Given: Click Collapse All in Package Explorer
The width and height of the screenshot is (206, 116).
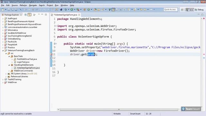Looking at the screenshot, I should [26, 15].
